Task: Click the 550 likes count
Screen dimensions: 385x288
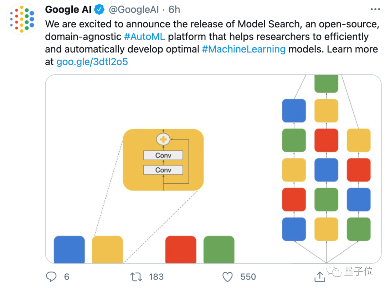Action: pos(248,277)
